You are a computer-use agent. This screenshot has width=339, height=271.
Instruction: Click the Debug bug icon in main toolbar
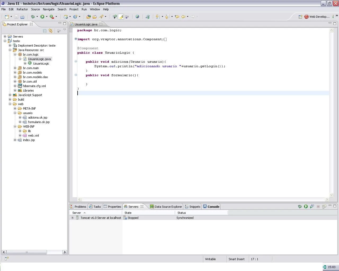coord(33,17)
